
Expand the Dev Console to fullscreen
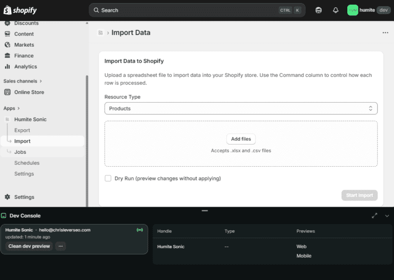coord(375,216)
